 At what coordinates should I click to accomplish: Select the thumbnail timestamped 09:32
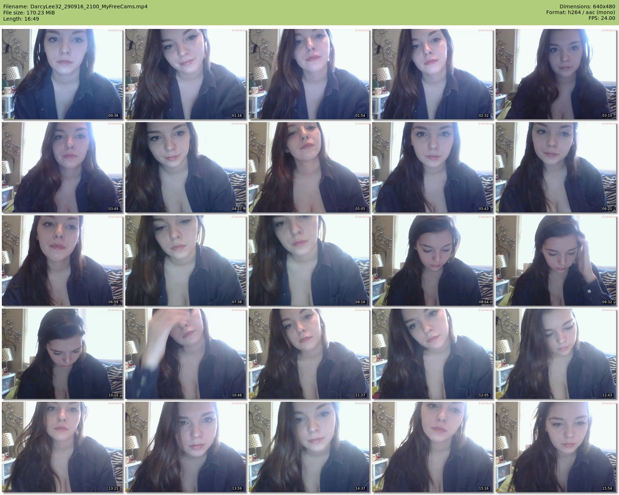(556, 261)
